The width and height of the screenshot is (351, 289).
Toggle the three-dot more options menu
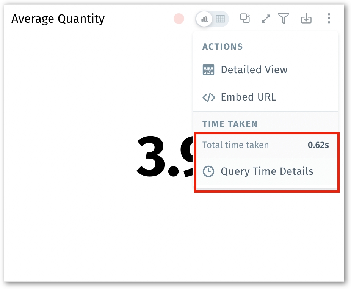pos(329,18)
